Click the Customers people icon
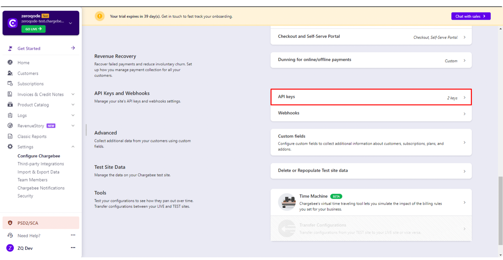This screenshot has width=503, height=260. 10,73
